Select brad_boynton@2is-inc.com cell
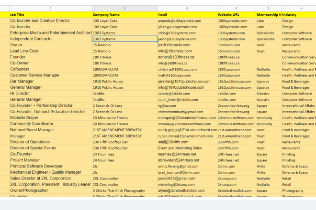316x210 pixels. tap(187, 172)
